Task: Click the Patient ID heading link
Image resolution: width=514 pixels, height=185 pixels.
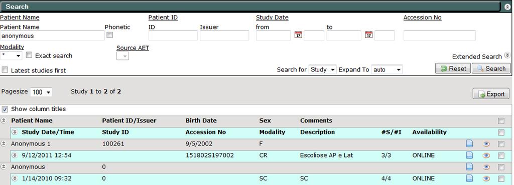Action: (x=163, y=17)
